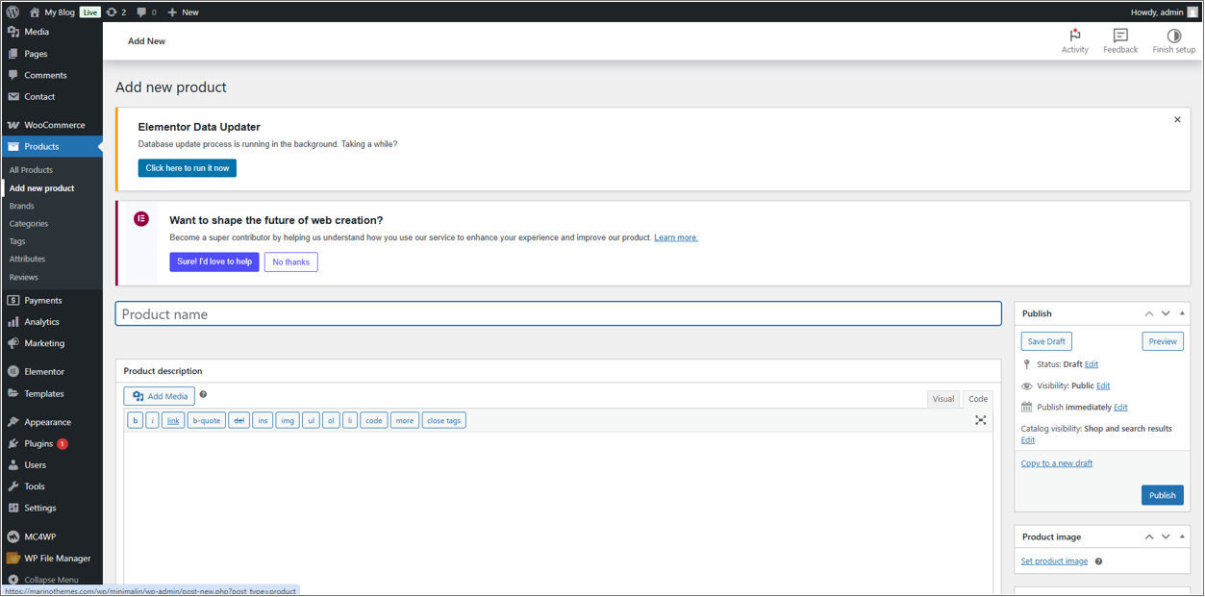
Task: Open product Categories
Action: tap(28, 224)
